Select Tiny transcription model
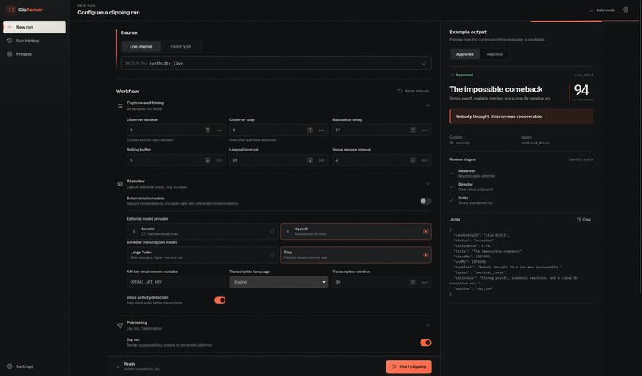The image size is (642, 376). click(356, 255)
